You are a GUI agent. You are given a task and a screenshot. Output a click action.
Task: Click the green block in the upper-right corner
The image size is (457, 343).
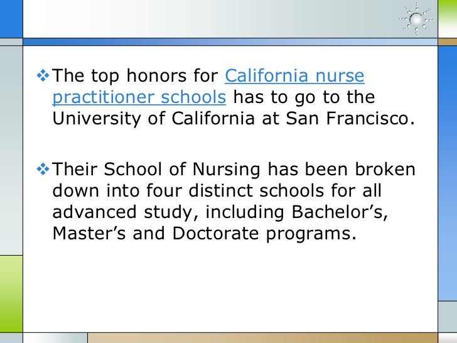point(448,19)
